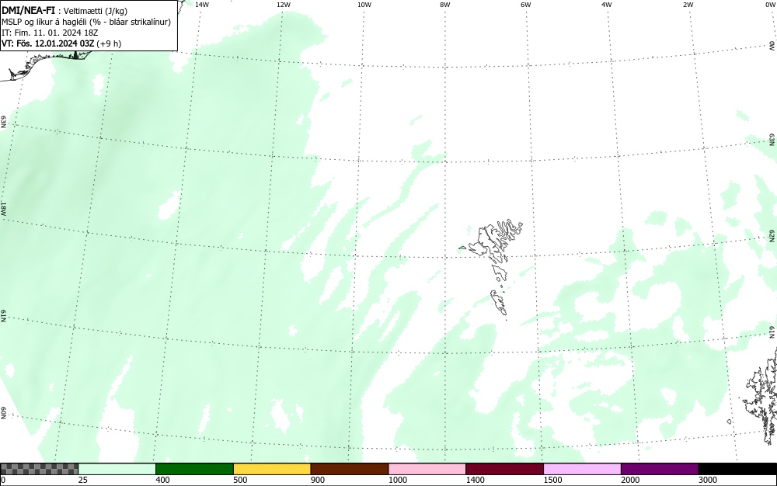Click the light green 25–400 legend swatch
The height and width of the screenshot is (486, 777).
tap(117, 469)
